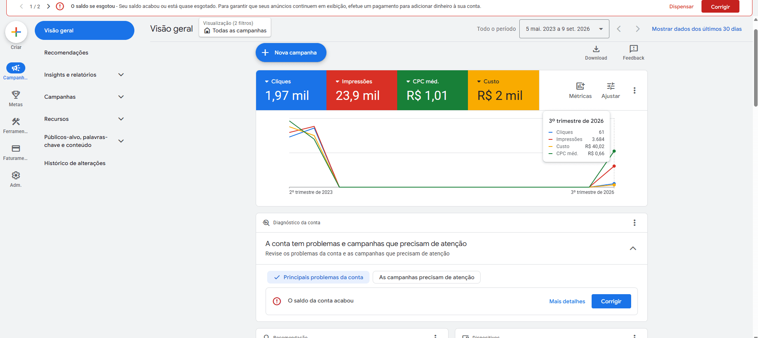The width and height of the screenshot is (758, 338).
Task: Open the Faturamento card icon
Action: pos(16,148)
